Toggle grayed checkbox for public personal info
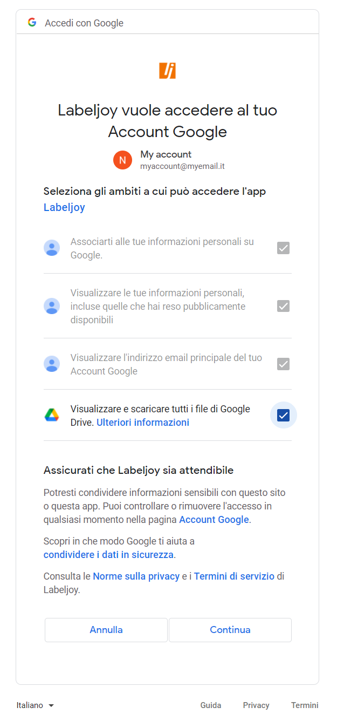Image resolution: width=337 pixels, height=721 pixels. (283, 306)
